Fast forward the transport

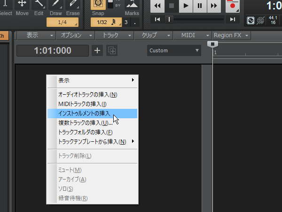pos(214,6)
